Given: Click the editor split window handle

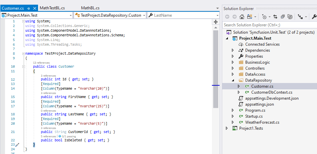Looking at the screenshot, I should click(x=215, y=22).
